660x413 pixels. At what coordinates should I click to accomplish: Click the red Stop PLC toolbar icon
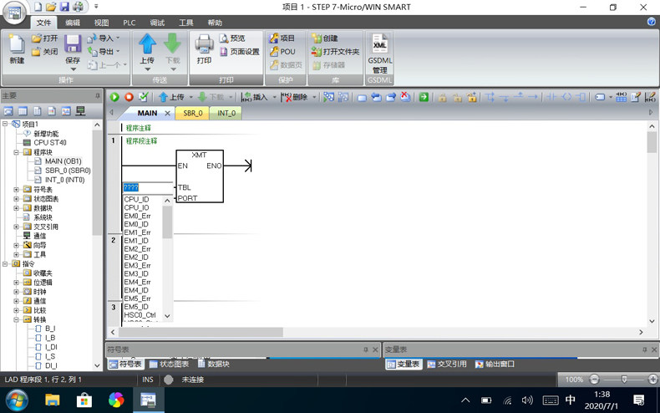point(129,97)
